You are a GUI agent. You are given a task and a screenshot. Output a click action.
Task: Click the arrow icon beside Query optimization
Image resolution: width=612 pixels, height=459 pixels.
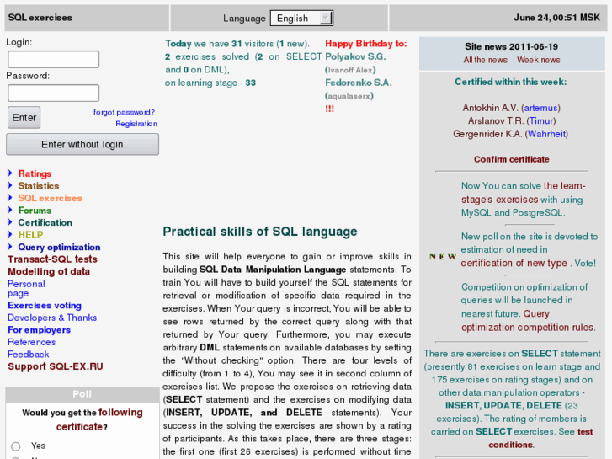point(10,247)
